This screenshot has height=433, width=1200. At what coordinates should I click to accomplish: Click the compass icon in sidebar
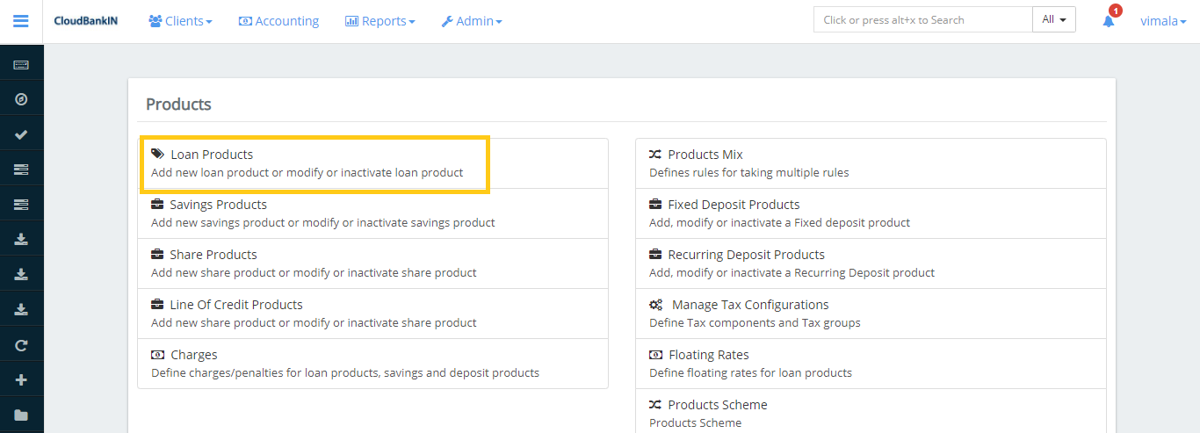[21, 99]
